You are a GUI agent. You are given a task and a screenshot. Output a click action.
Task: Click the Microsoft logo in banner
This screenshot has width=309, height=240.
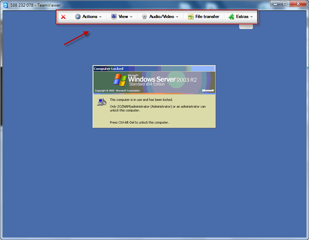(x=208, y=90)
